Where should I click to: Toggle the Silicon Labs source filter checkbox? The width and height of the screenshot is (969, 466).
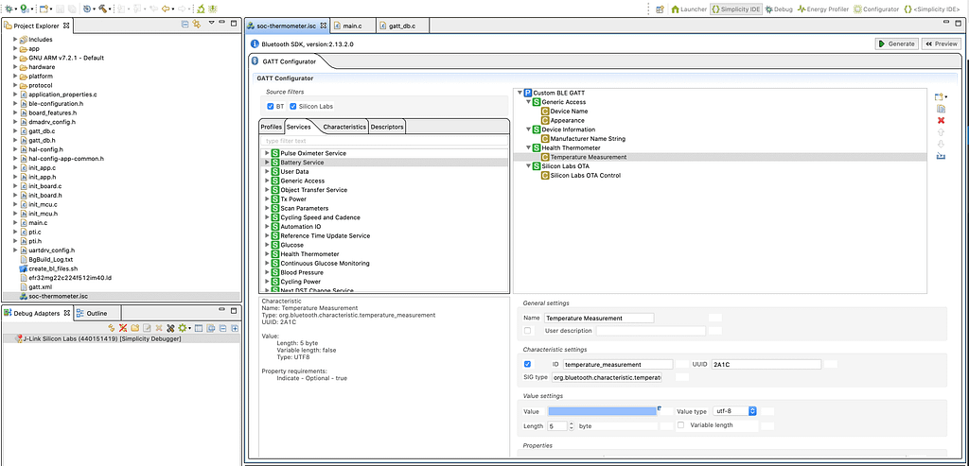(293, 106)
